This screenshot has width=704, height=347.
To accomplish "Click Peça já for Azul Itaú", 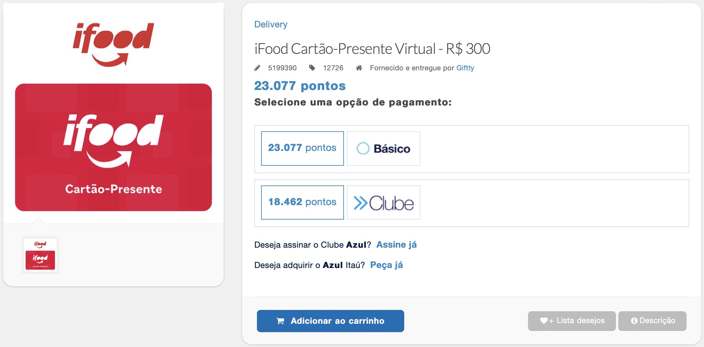I will click(386, 265).
